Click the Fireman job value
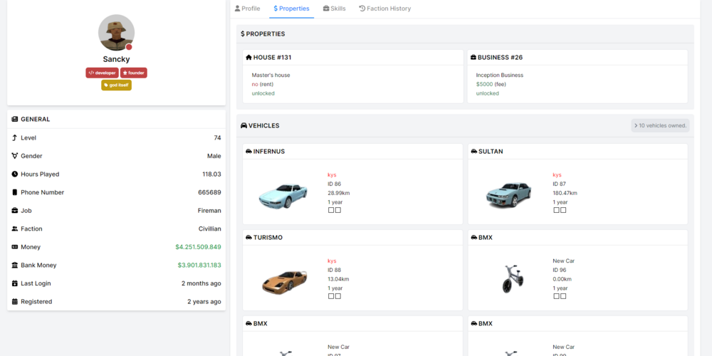Image resolution: width=712 pixels, height=356 pixels. tap(209, 211)
